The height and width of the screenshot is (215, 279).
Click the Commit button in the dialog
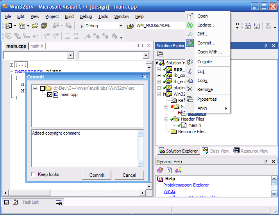point(97,175)
